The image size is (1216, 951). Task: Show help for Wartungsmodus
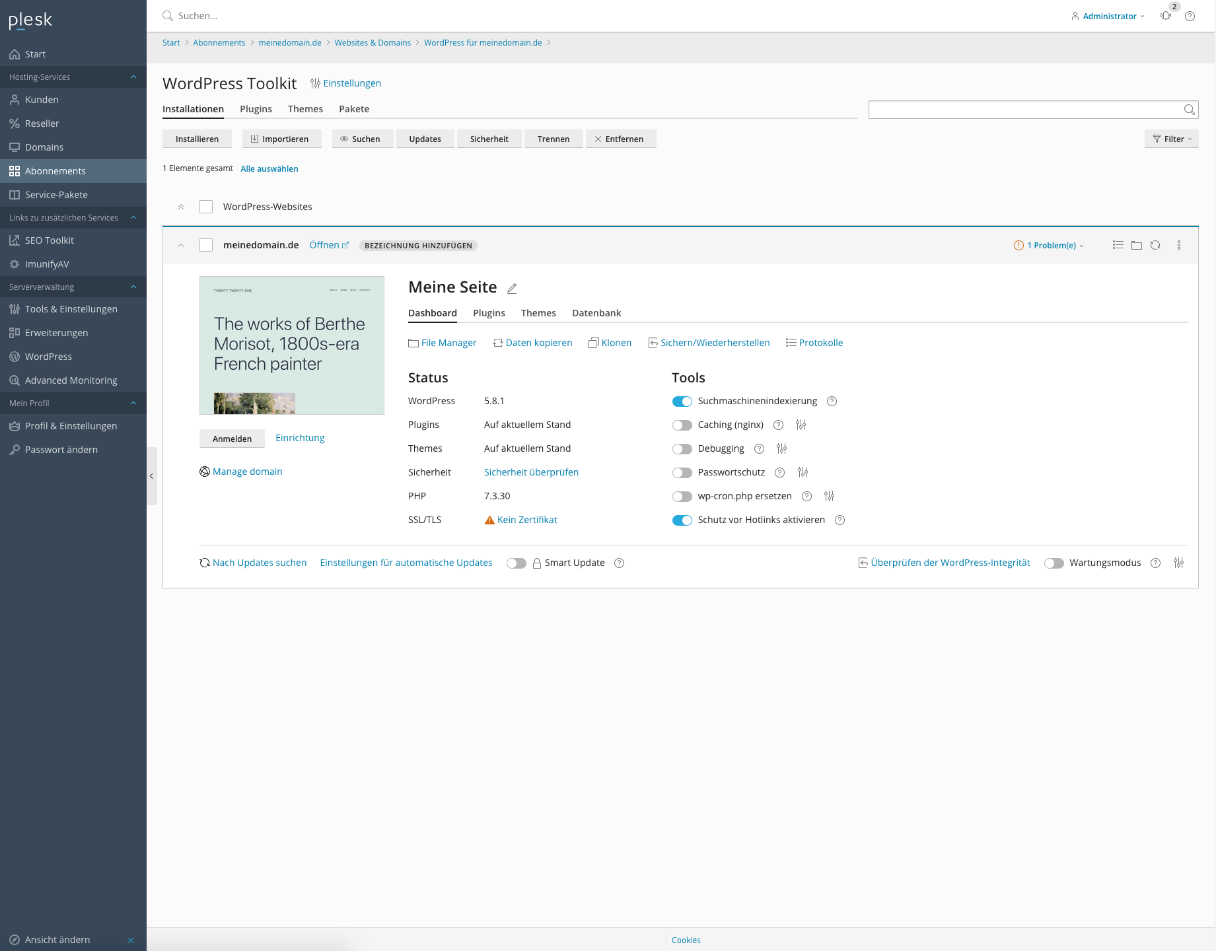[x=1155, y=563]
